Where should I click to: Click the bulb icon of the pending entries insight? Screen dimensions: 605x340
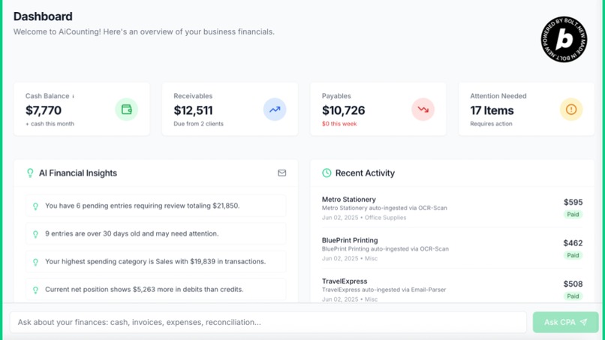pos(35,206)
